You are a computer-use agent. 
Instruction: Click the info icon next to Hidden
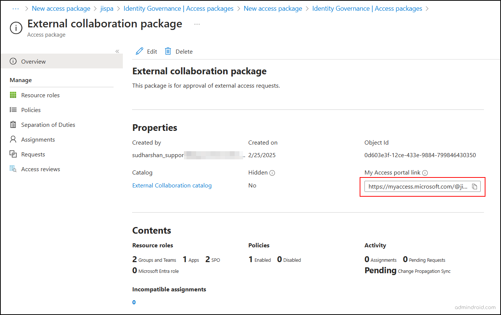tap(271, 172)
